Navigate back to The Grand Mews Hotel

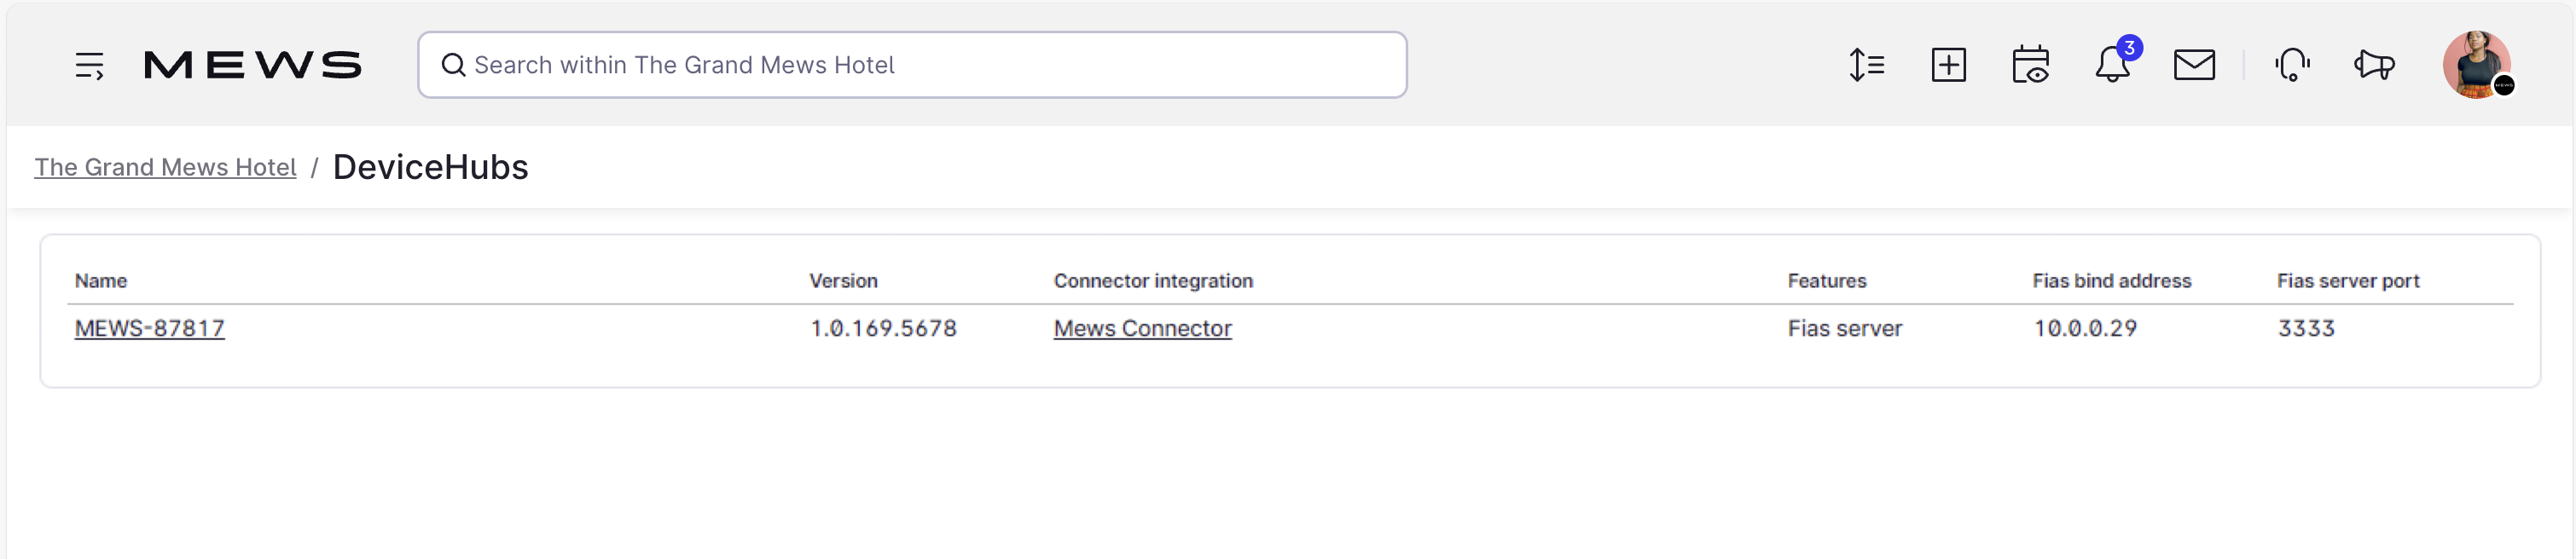165,167
